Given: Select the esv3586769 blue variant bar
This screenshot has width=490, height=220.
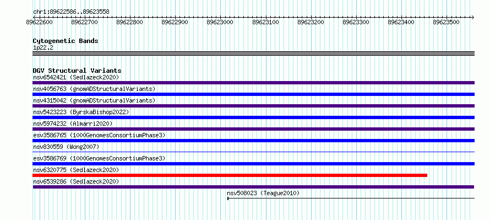Looking at the screenshot, I should (253, 164).
